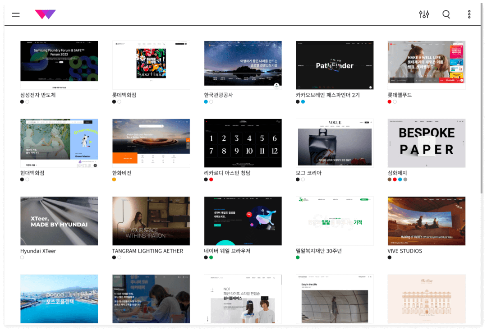The height and width of the screenshot is (331, 487).
Task: Open the 한화비전 thumbnail
Action: 151,143
